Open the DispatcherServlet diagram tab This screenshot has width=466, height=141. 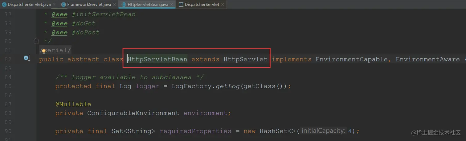tap(202, 4)
